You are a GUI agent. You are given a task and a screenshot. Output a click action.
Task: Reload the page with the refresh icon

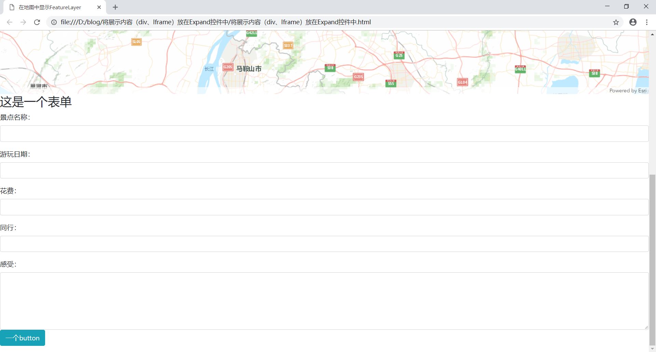click(x=37, y=22)
